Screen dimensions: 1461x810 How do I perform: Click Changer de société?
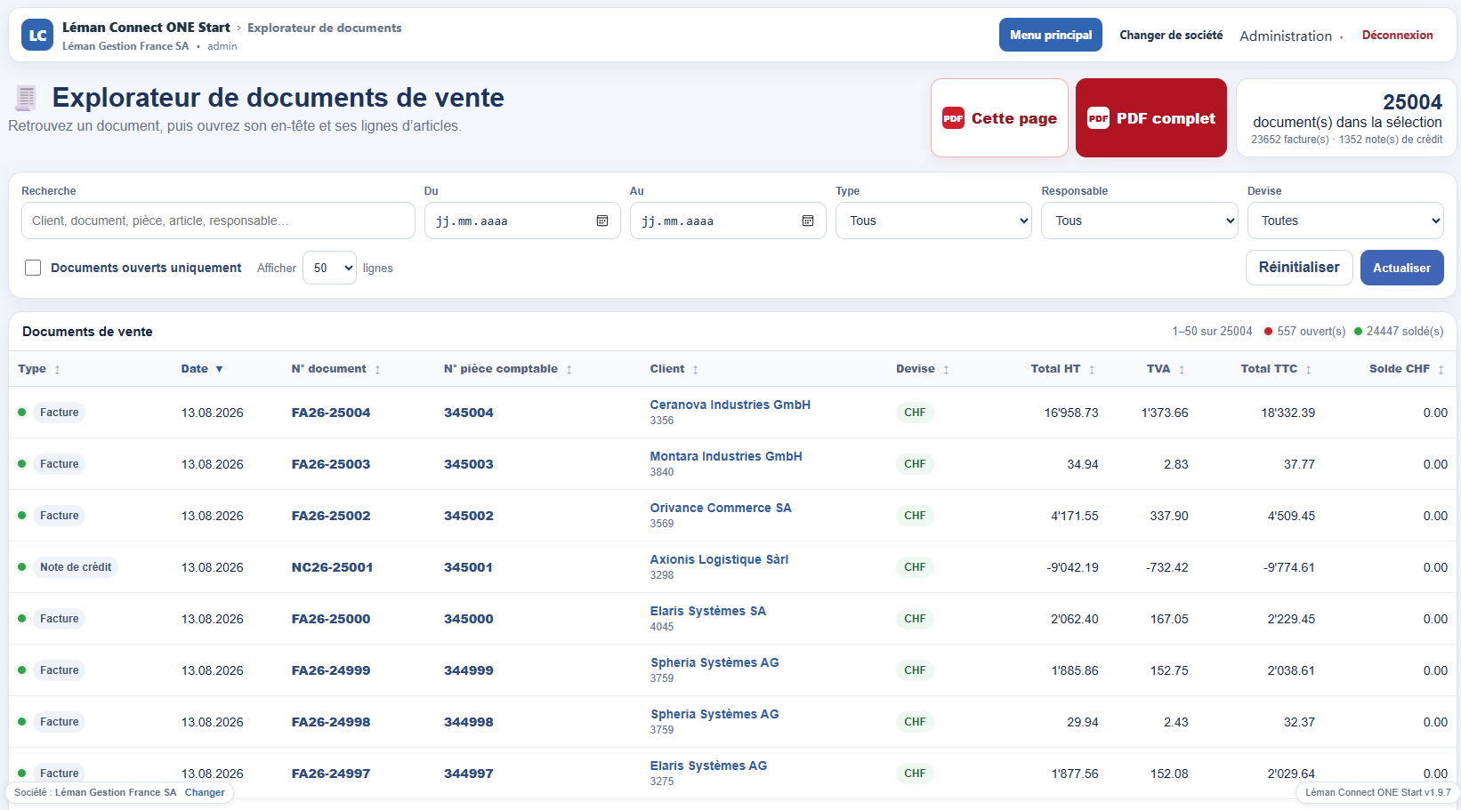point(1171,35)
